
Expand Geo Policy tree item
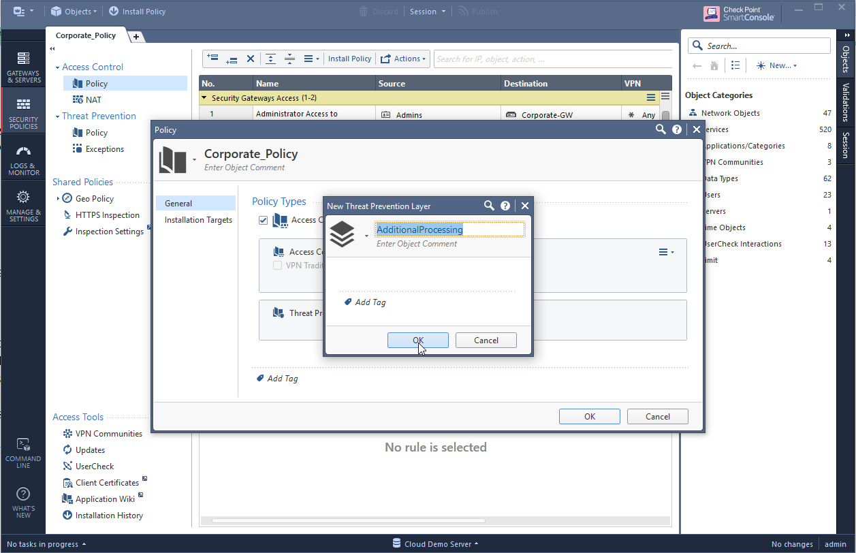pos(58,199)
